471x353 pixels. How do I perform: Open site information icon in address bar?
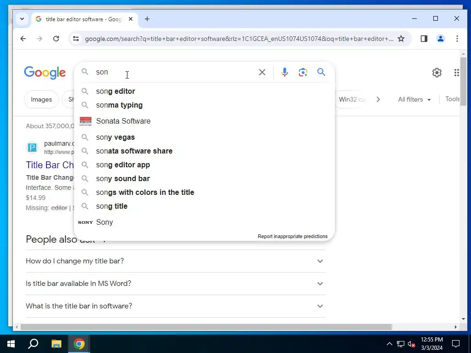[76, 39]
